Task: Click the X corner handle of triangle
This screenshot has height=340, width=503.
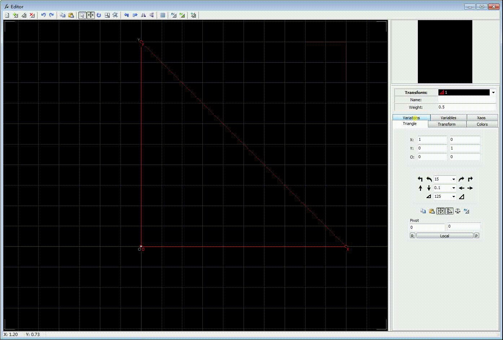Action: pos(346,247)
